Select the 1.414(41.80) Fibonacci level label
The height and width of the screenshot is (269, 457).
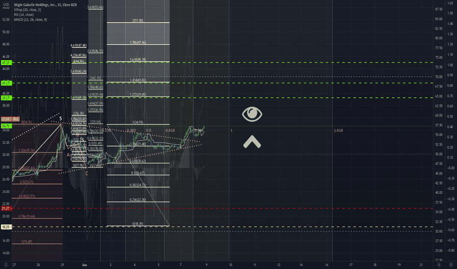pyautogui.click(x=138, y=80)
